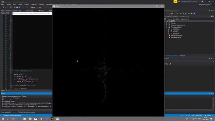This screenshot has width=215, height=121.
Task: Click the Open File folder toolbar icon
Action: pos(14,7)
